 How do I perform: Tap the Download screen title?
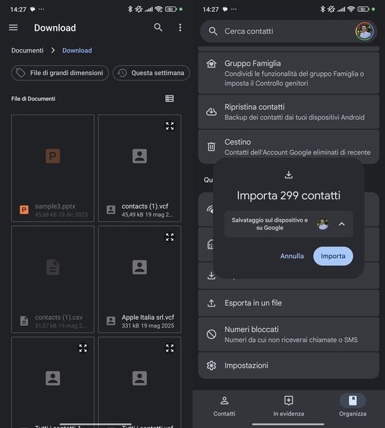[x=55, y=28]
